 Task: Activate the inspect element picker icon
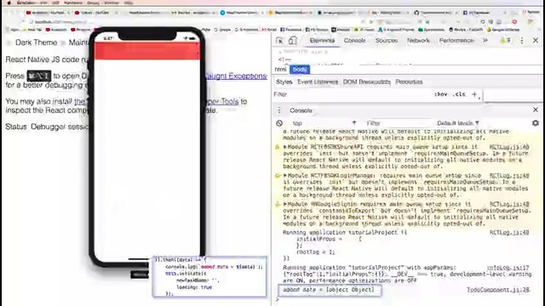pos(279,41)
